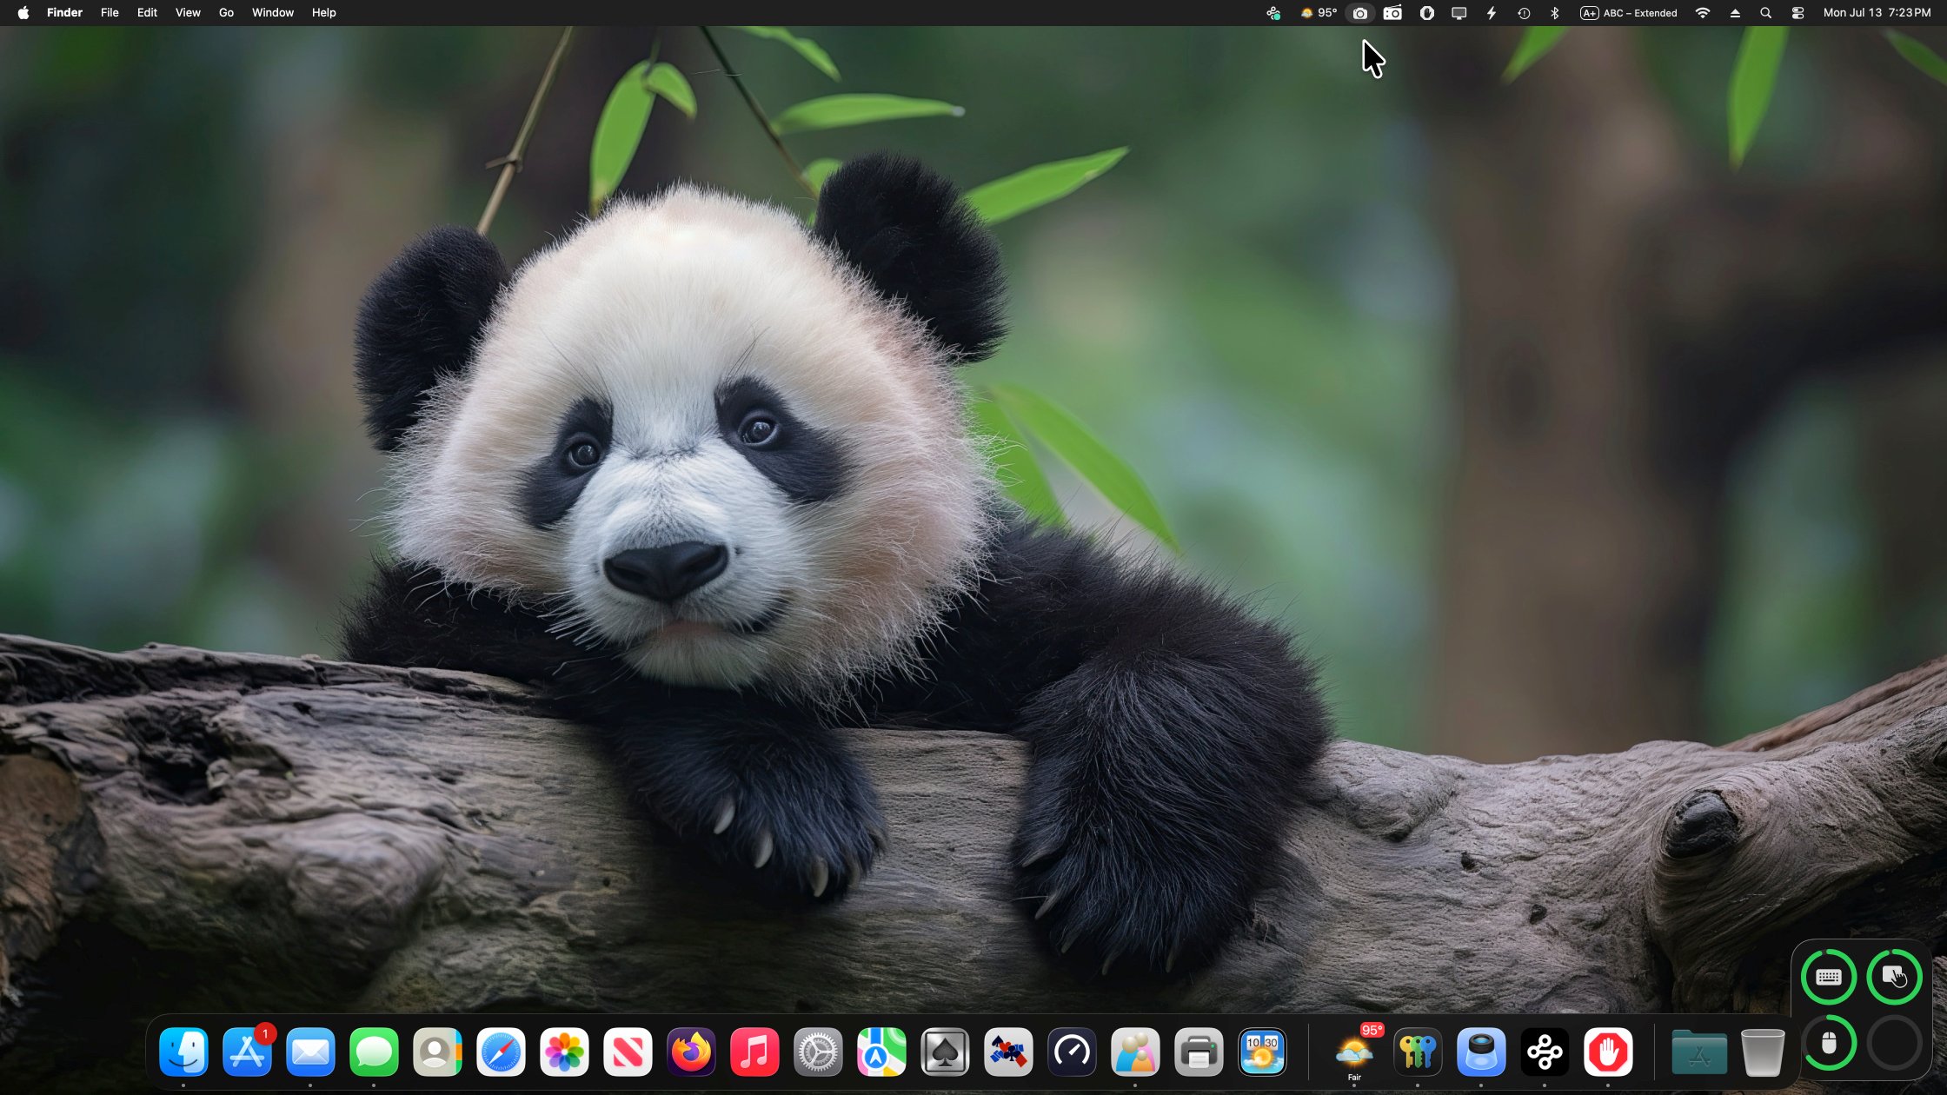Click the crossed red-blue arrows Dock app
The height and width of the screenshot is (1095, 1947).
(1008, 1052)
